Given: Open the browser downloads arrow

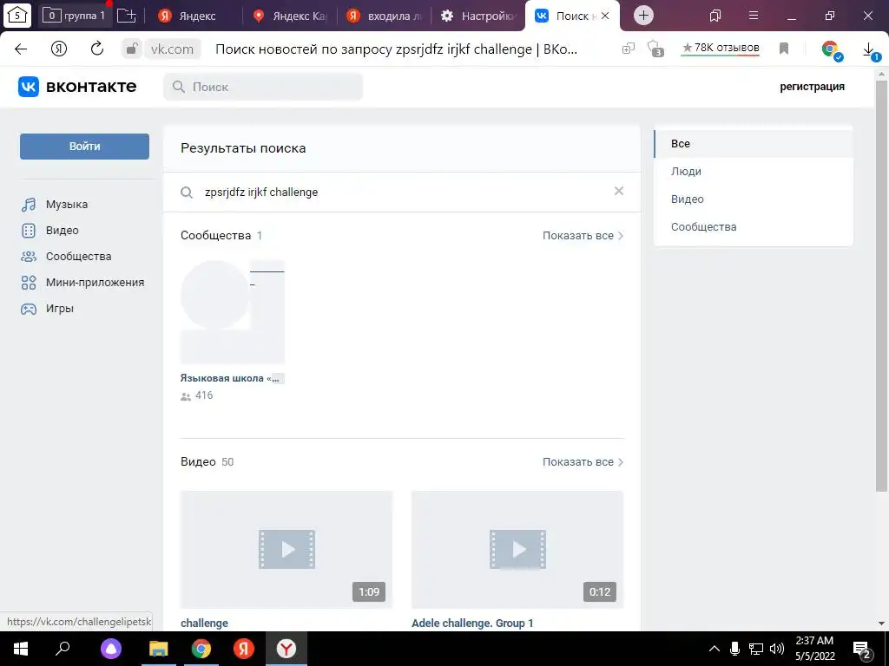Looking at the screenshot, I should pos(869,49).
